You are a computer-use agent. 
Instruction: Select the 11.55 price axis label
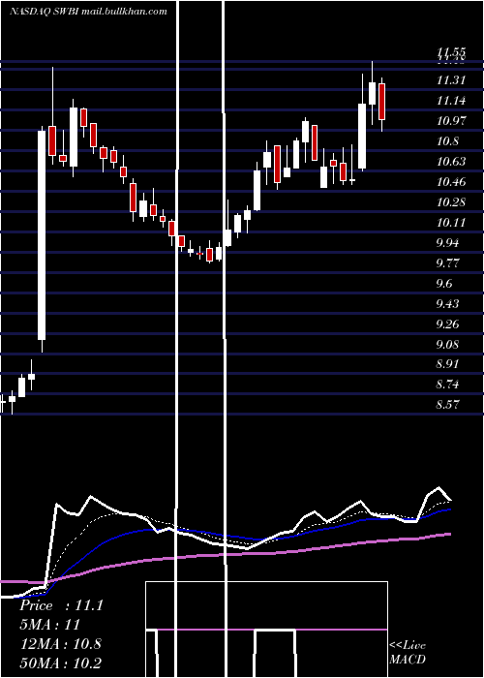tap(451, 52)
